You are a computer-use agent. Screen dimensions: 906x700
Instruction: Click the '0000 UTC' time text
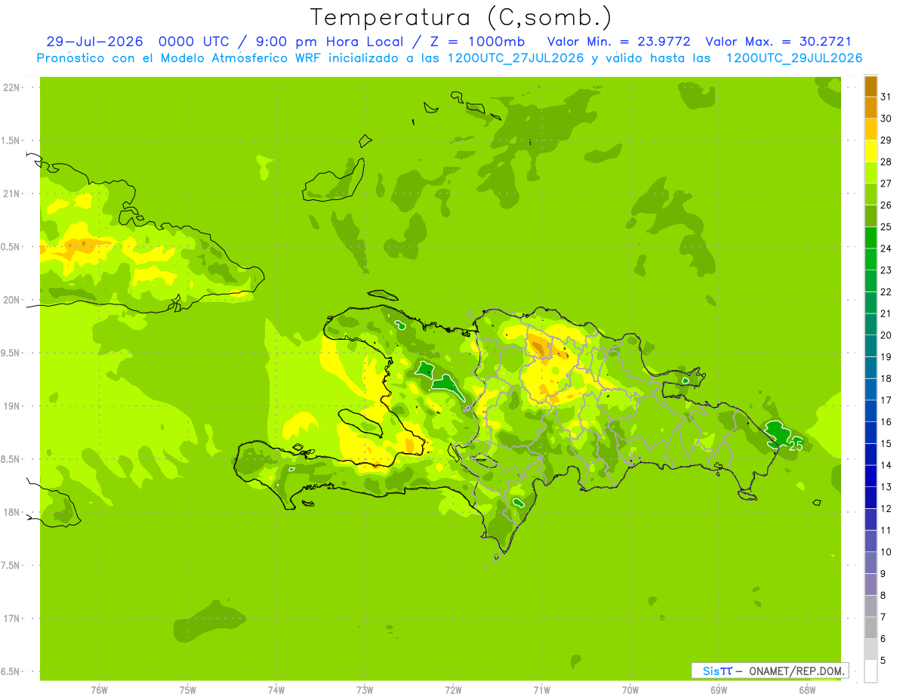tap(194, 42)
